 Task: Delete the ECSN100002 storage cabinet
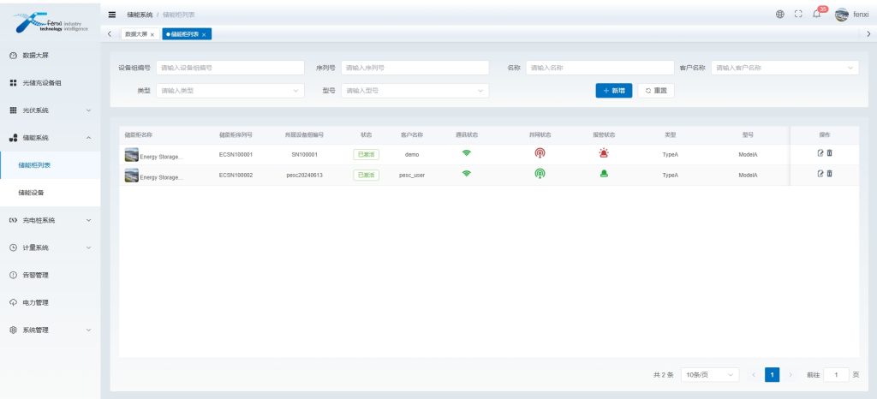tap(829, 174)
